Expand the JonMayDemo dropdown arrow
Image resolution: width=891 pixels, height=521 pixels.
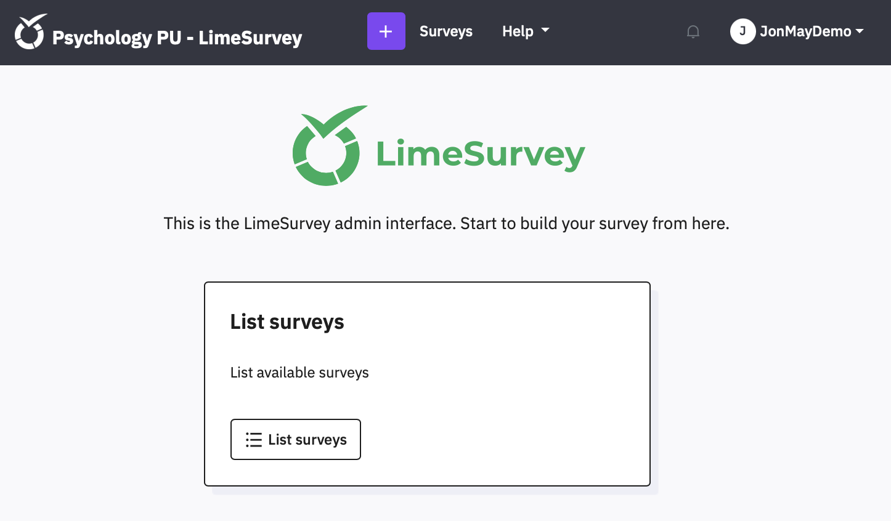pos(860,31)
